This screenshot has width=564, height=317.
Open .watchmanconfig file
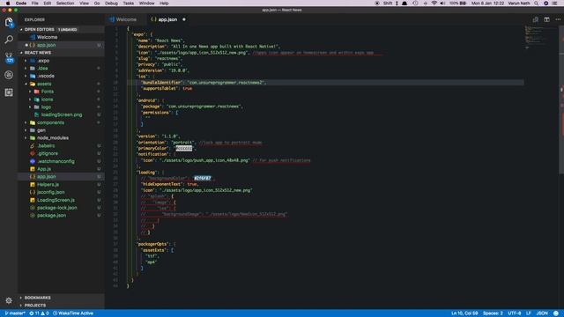coord(61,161)
